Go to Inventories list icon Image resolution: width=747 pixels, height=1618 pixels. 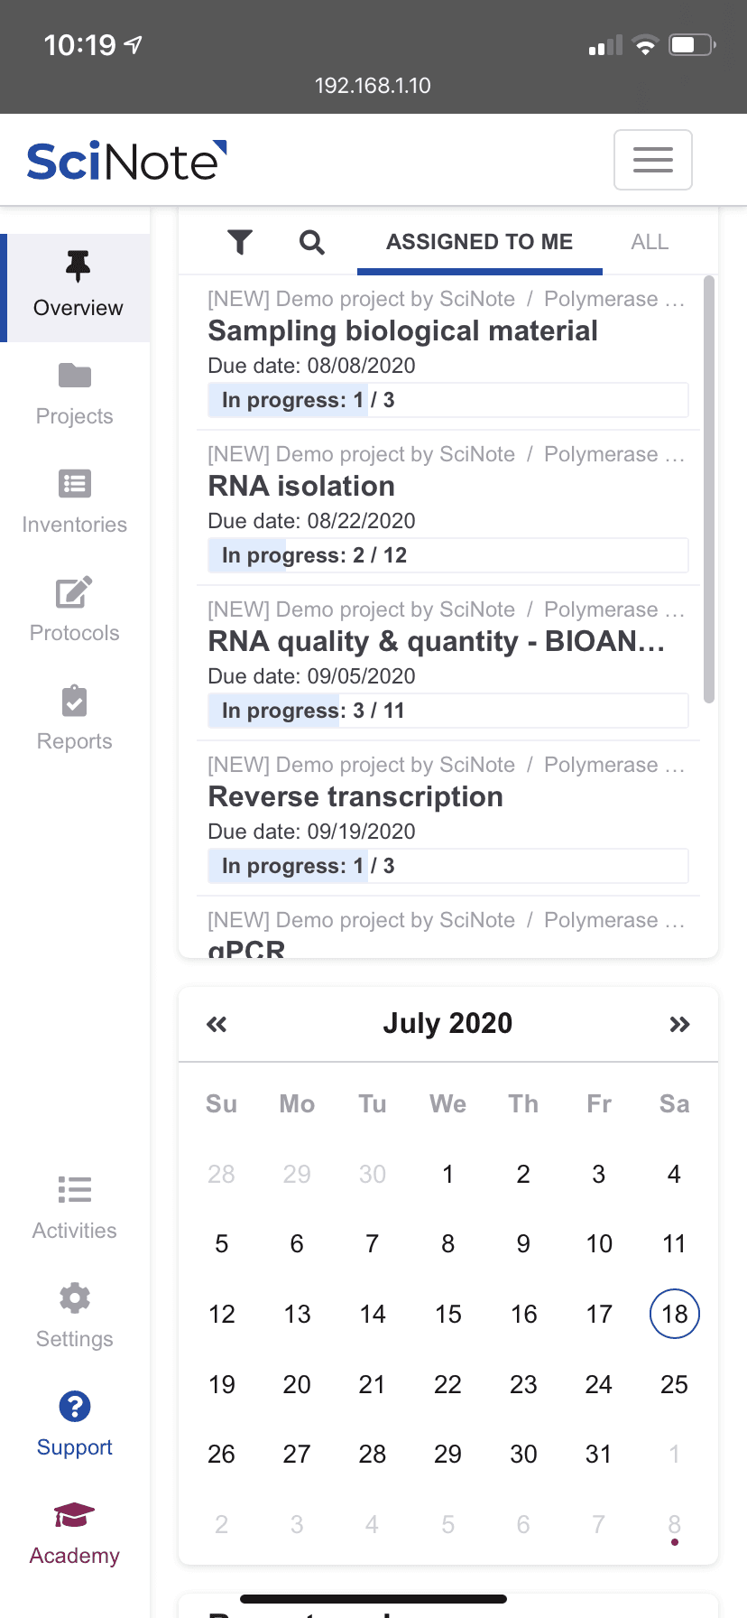tap(75, 484)
